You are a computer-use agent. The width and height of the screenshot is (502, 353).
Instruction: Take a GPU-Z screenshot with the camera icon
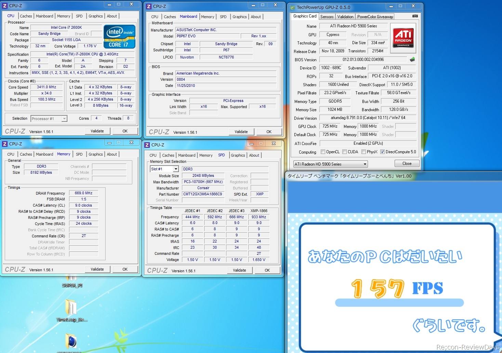point(415,16)
